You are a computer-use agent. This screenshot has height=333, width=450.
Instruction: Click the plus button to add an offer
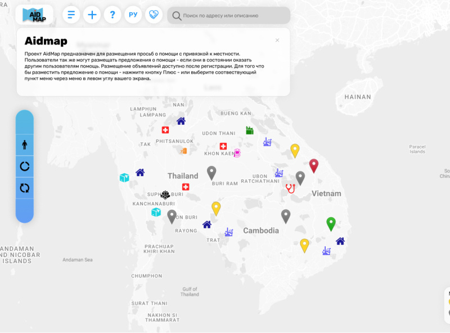(x=92, y=15)
